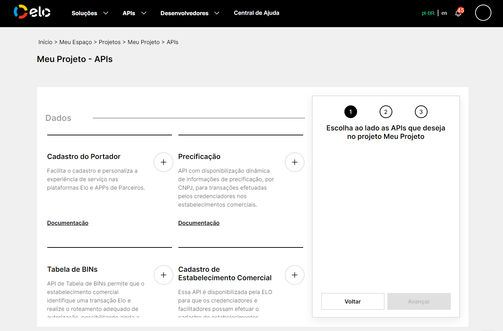
Task: Go to Central de Ajuda
Action: 256,13
